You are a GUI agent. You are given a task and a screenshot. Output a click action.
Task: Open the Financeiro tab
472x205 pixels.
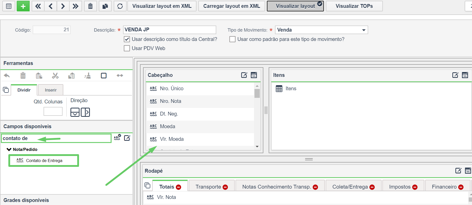tap(444, 187)
